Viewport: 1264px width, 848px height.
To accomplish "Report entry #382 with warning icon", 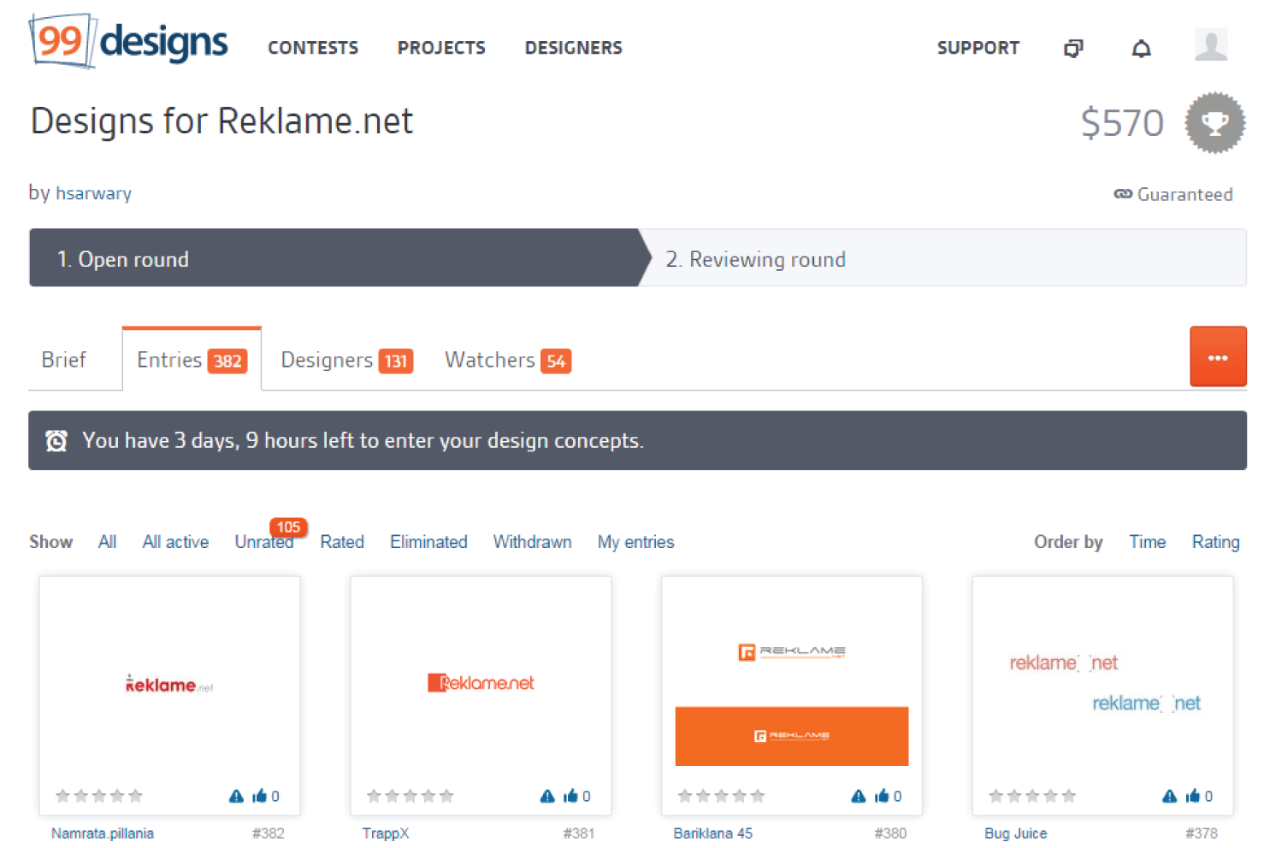I will (x=237, y=796).
